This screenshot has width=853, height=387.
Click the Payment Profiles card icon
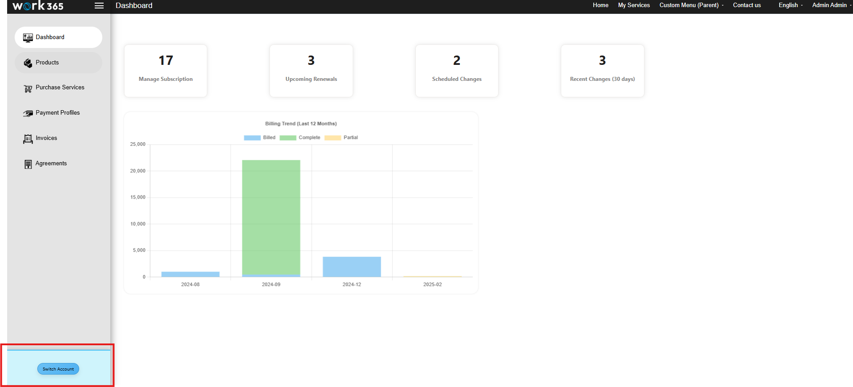coord(28,113)
